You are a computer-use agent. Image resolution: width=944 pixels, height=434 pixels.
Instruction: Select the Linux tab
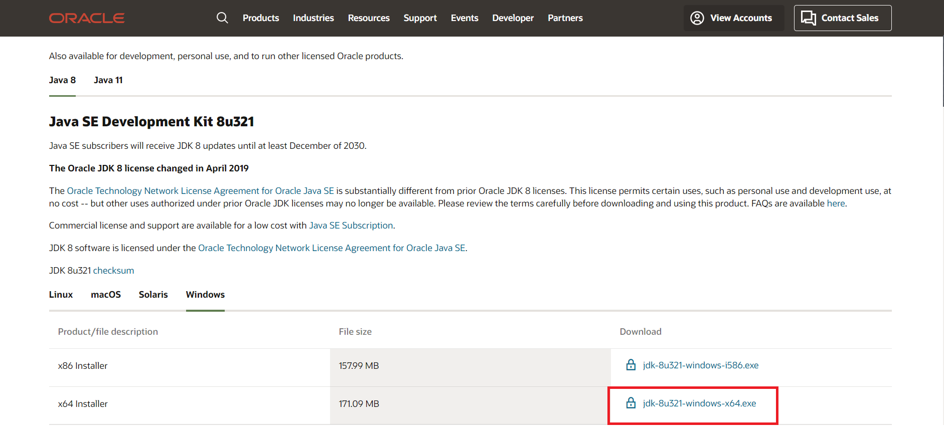tap(61, 295)
